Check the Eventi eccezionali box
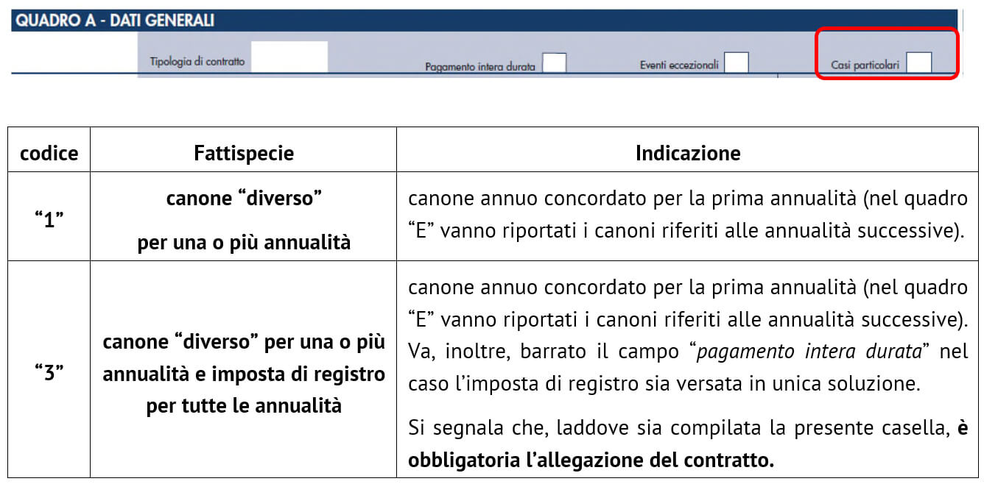 736,63
